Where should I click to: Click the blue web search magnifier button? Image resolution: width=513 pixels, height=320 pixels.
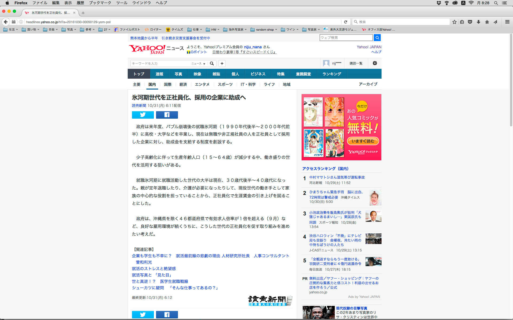(x=377, y=38)
